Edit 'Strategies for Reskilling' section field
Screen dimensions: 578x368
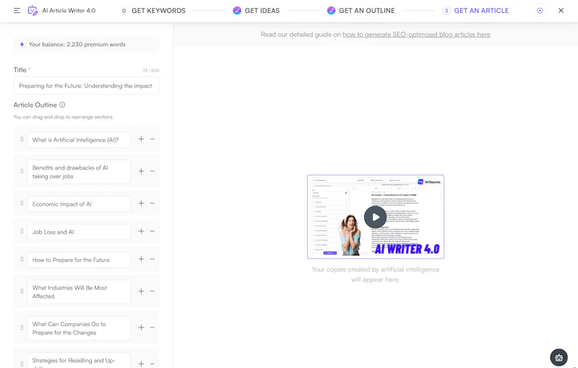79,361
